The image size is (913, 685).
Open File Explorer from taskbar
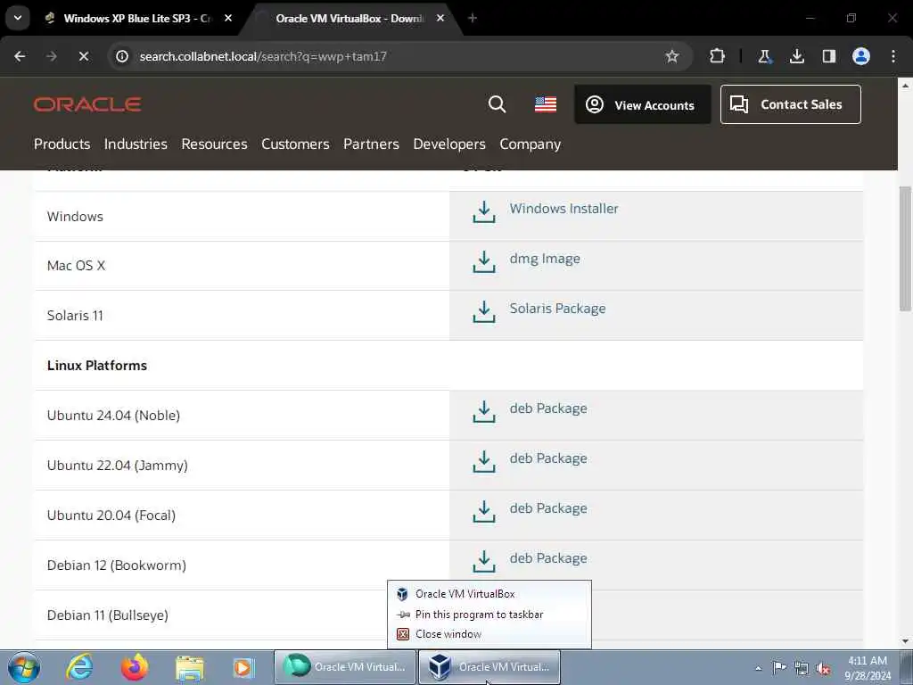click(x=190, y=667)
